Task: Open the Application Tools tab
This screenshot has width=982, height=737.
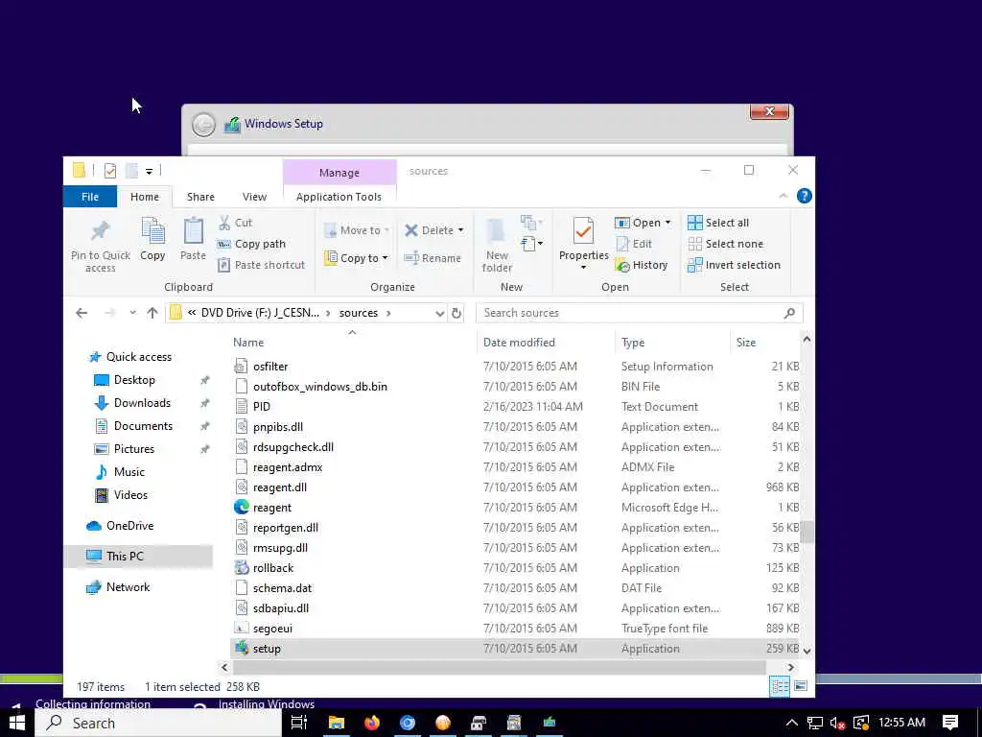Action: click(x=339, y=197)
